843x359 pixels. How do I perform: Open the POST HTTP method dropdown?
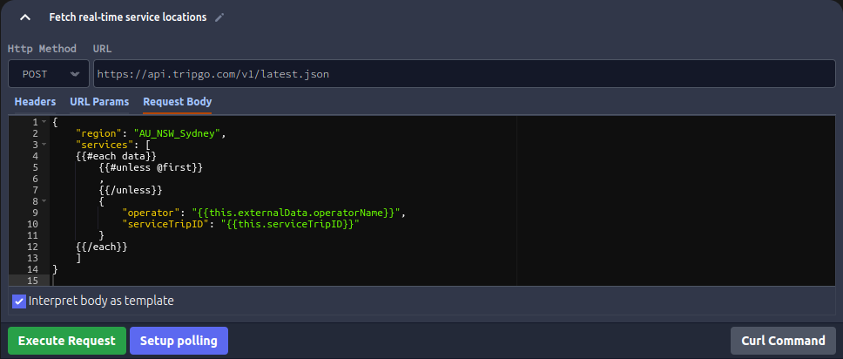point(49,74)
